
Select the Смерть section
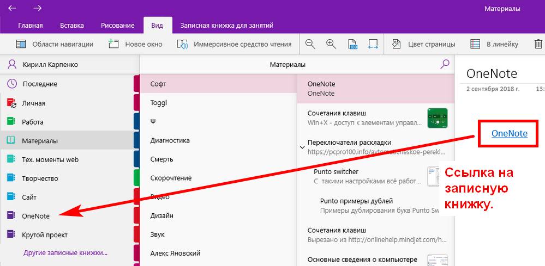[x=218, y=159]
